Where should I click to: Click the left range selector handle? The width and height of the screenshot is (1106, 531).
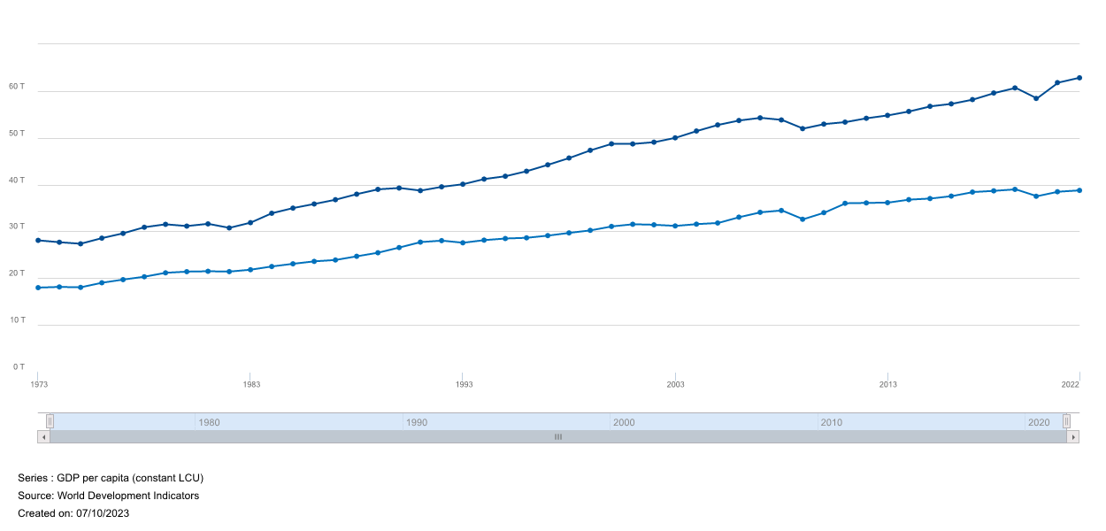pyautogui.click(x=50, y=421)
